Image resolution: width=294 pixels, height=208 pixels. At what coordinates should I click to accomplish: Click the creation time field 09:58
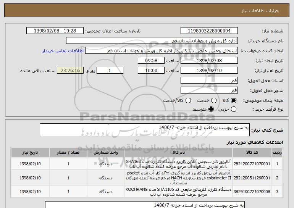click(x=151, y=61)
